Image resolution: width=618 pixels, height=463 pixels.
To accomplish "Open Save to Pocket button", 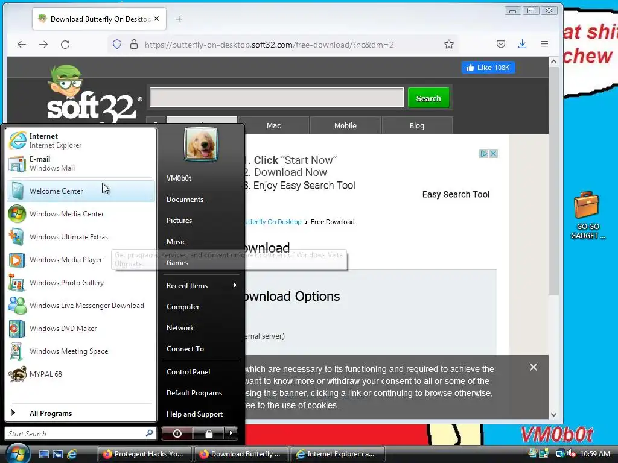I will 500,44.
